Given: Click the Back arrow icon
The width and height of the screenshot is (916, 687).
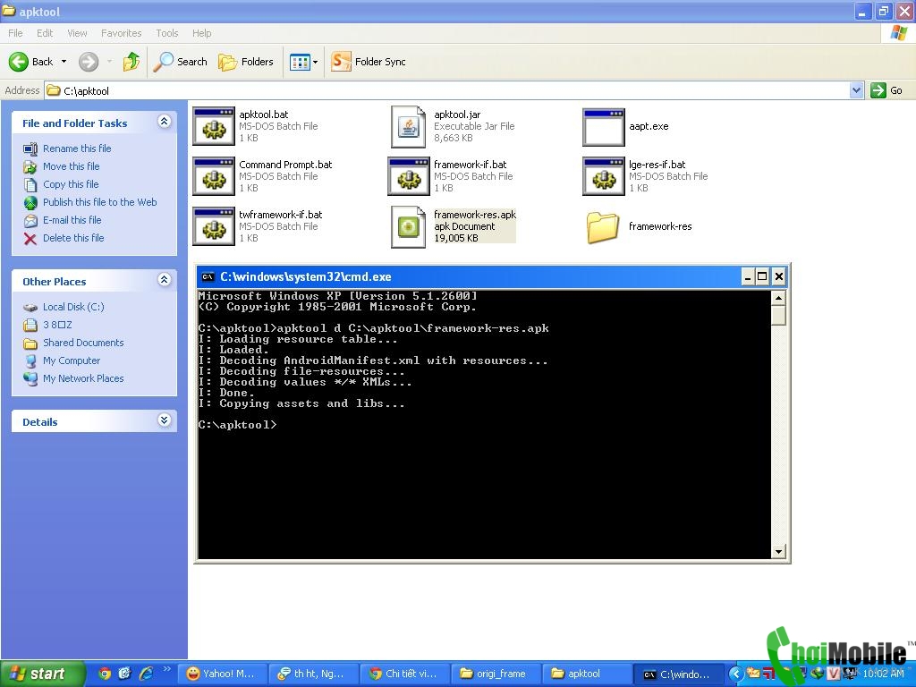Looking at the screenshot, I should point(18,62).
